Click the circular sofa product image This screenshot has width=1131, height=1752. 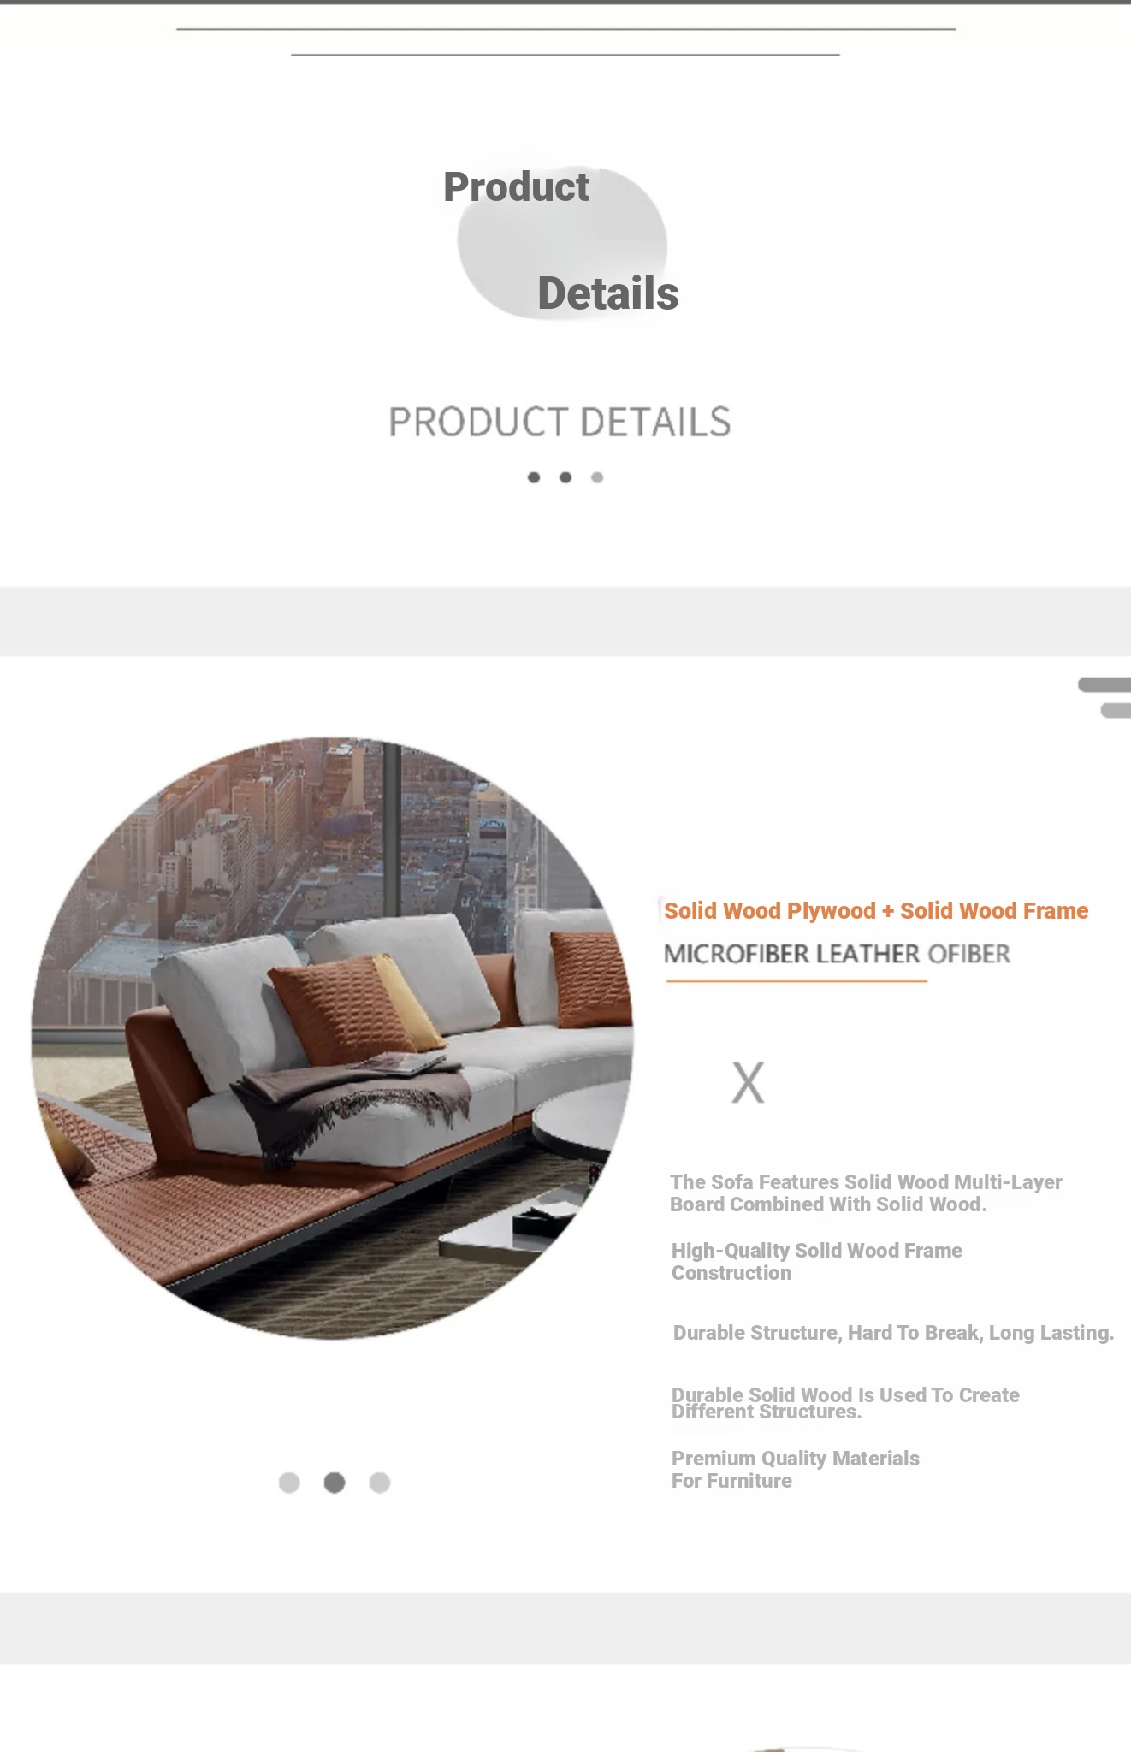[332, 1038]
